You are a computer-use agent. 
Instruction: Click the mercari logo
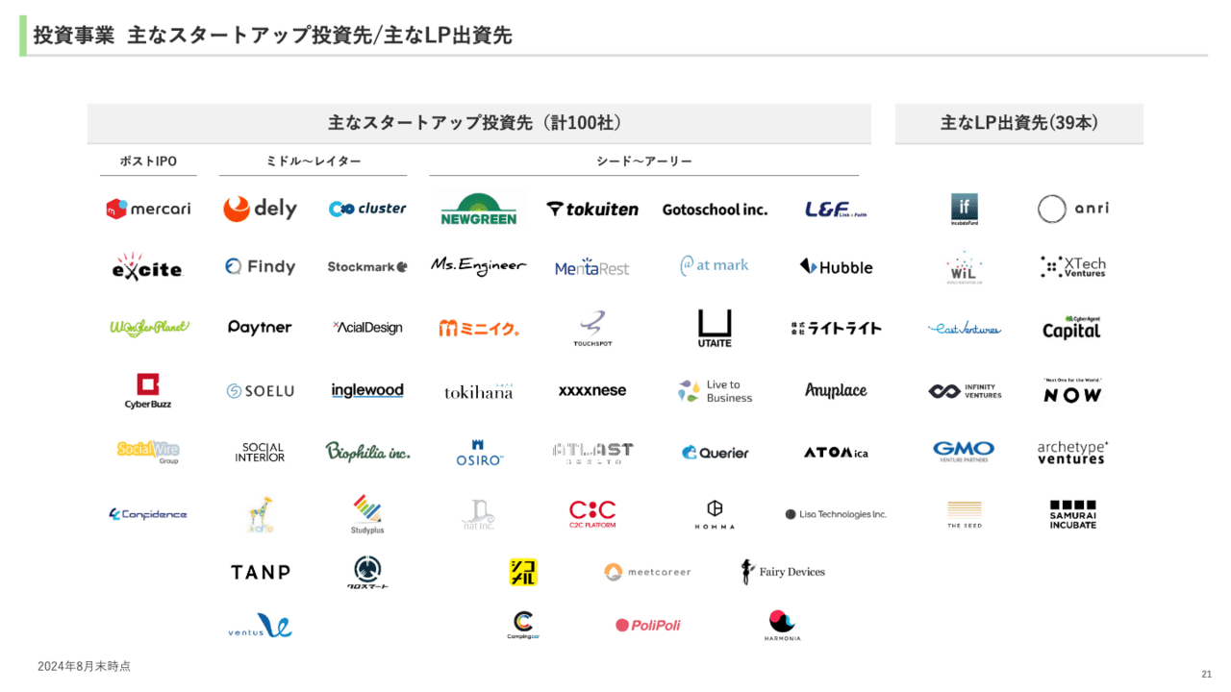point(148,209)
